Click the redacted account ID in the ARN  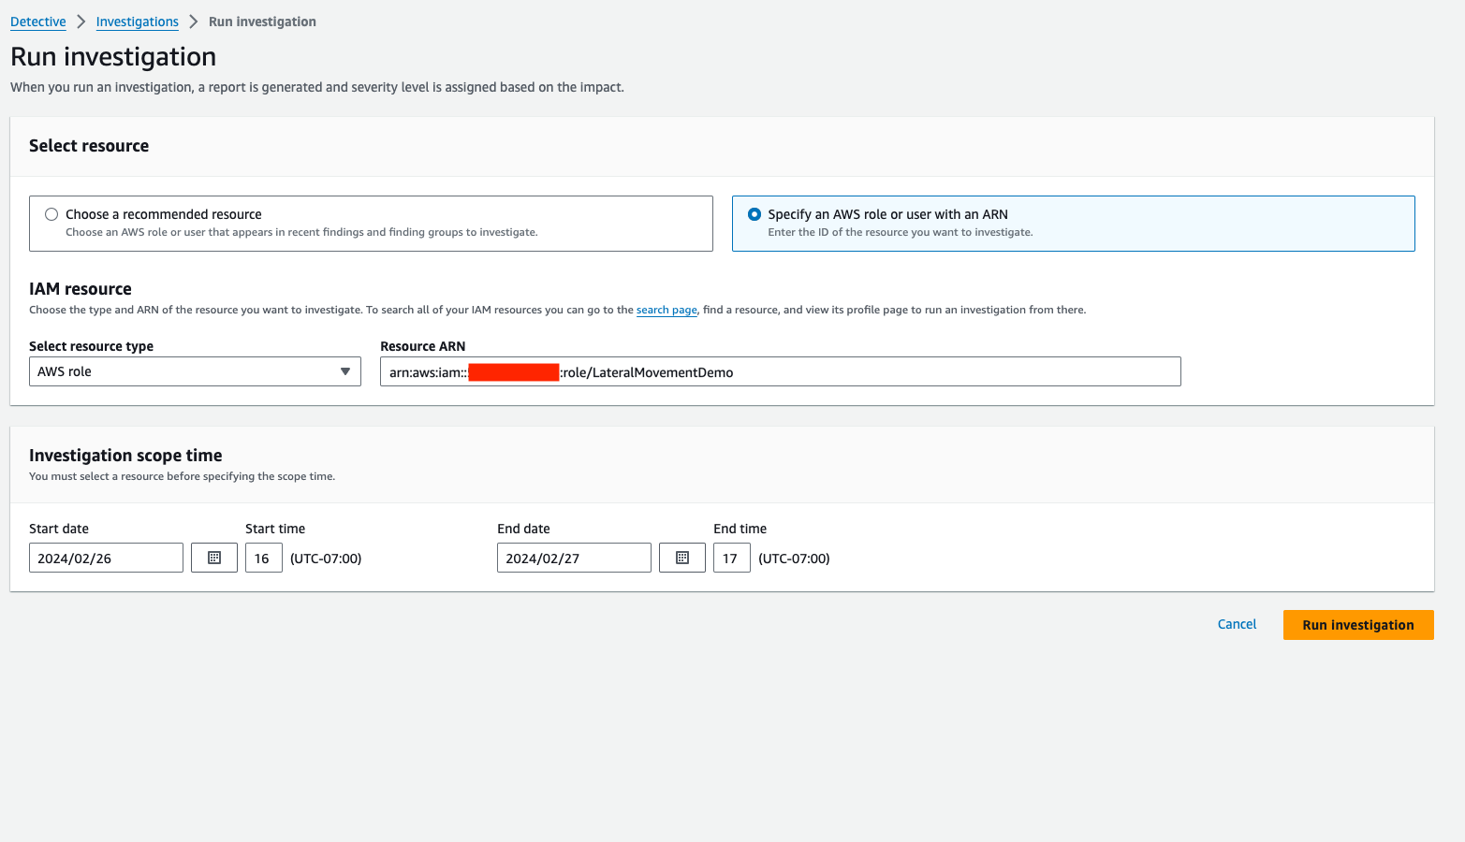tap(513, 371)
